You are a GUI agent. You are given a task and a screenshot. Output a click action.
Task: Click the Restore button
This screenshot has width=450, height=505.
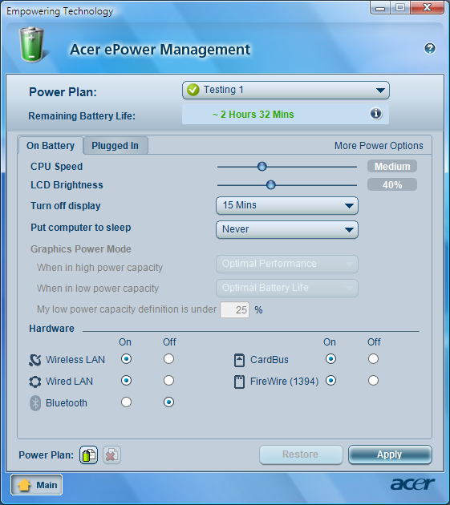301,454
